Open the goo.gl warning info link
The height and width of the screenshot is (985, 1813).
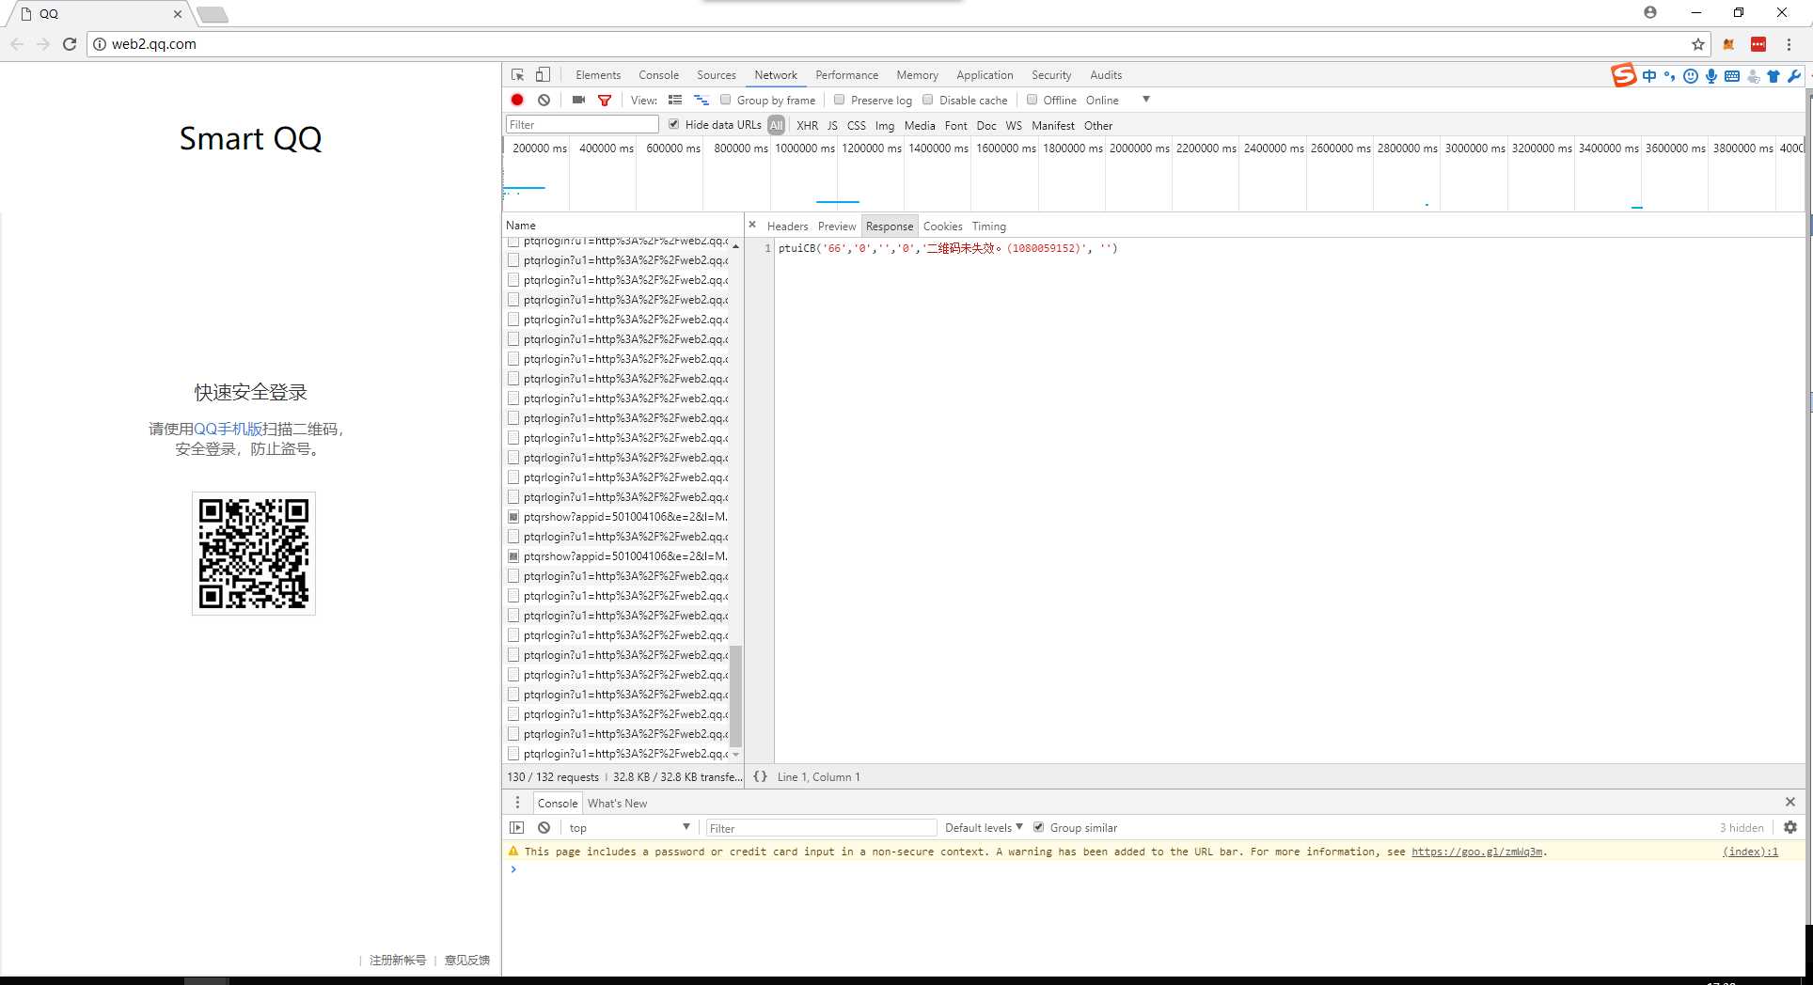(1476, 852)
